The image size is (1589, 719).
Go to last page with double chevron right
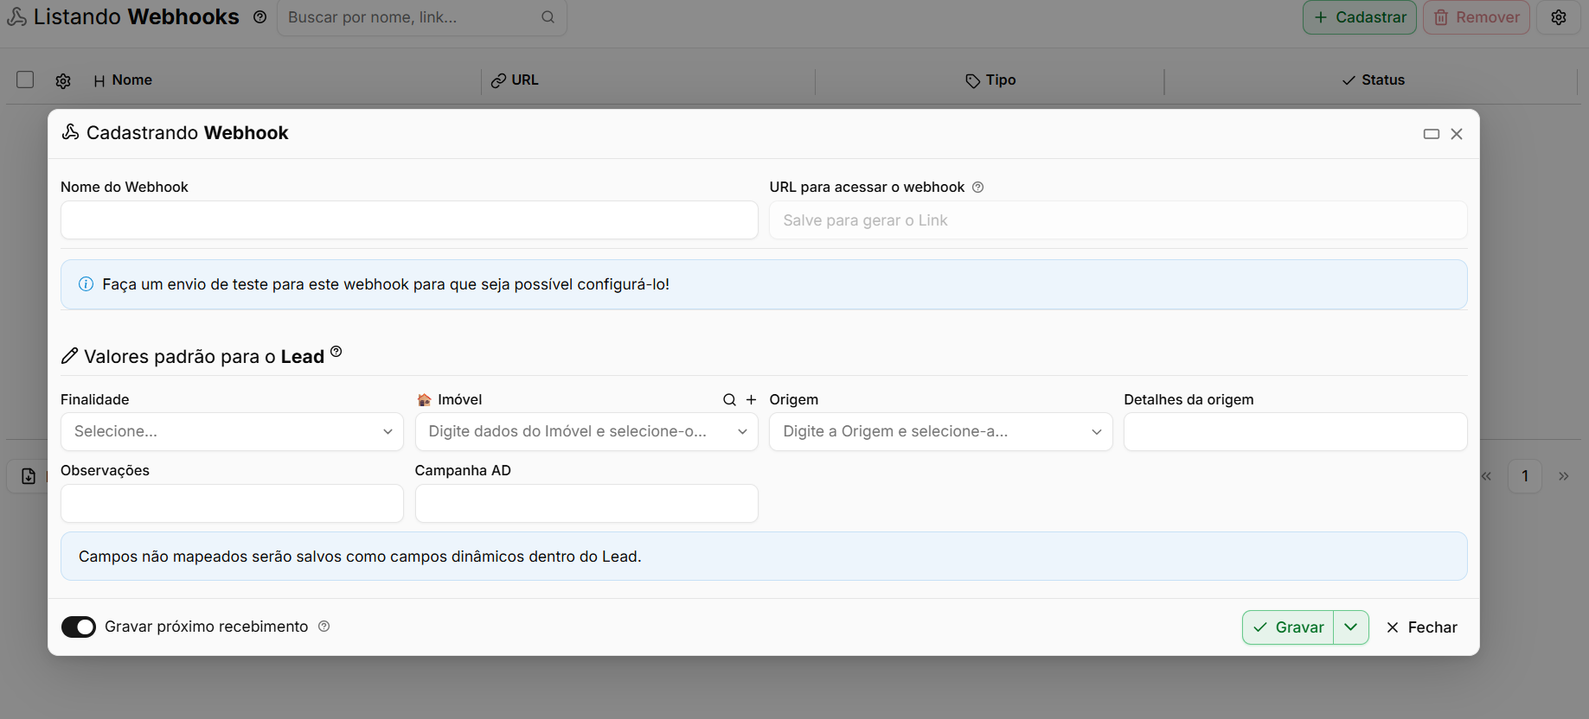(1564, 476)
